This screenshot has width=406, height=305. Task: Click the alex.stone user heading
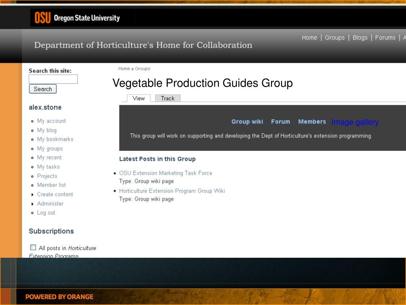45,107
